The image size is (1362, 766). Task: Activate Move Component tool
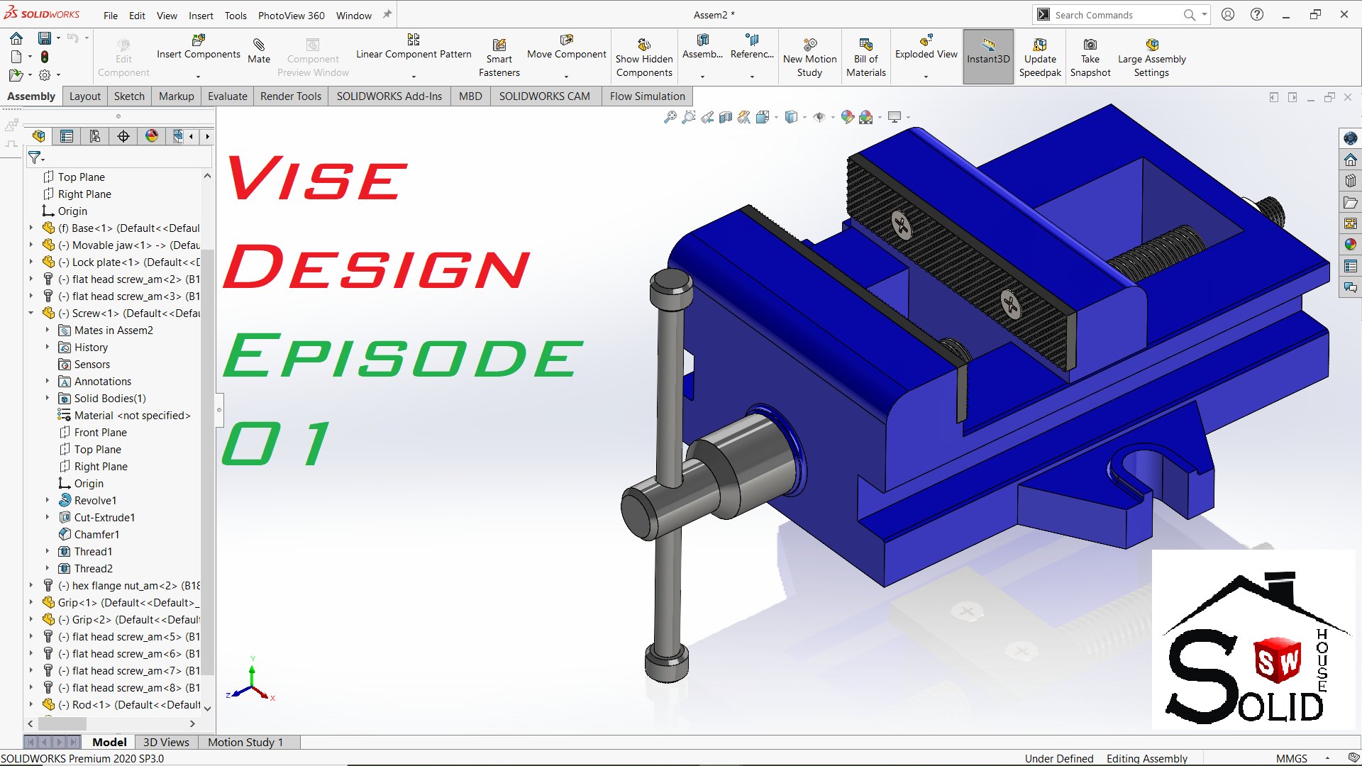tap(566, 47)
